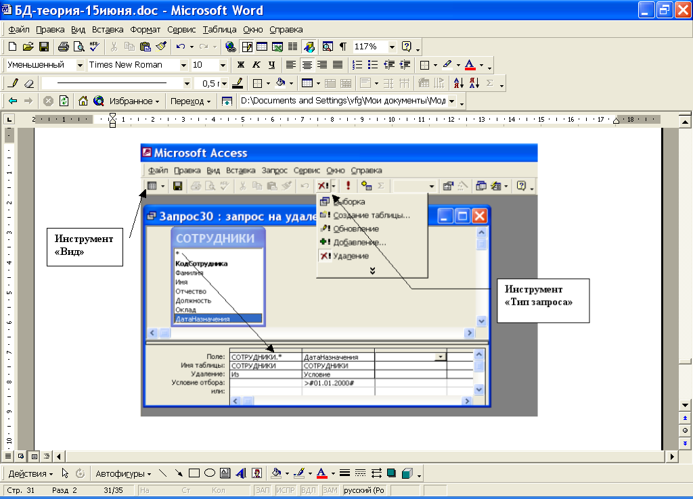
Task: Open the font size dropdown
Action: (x=223, y=65)
